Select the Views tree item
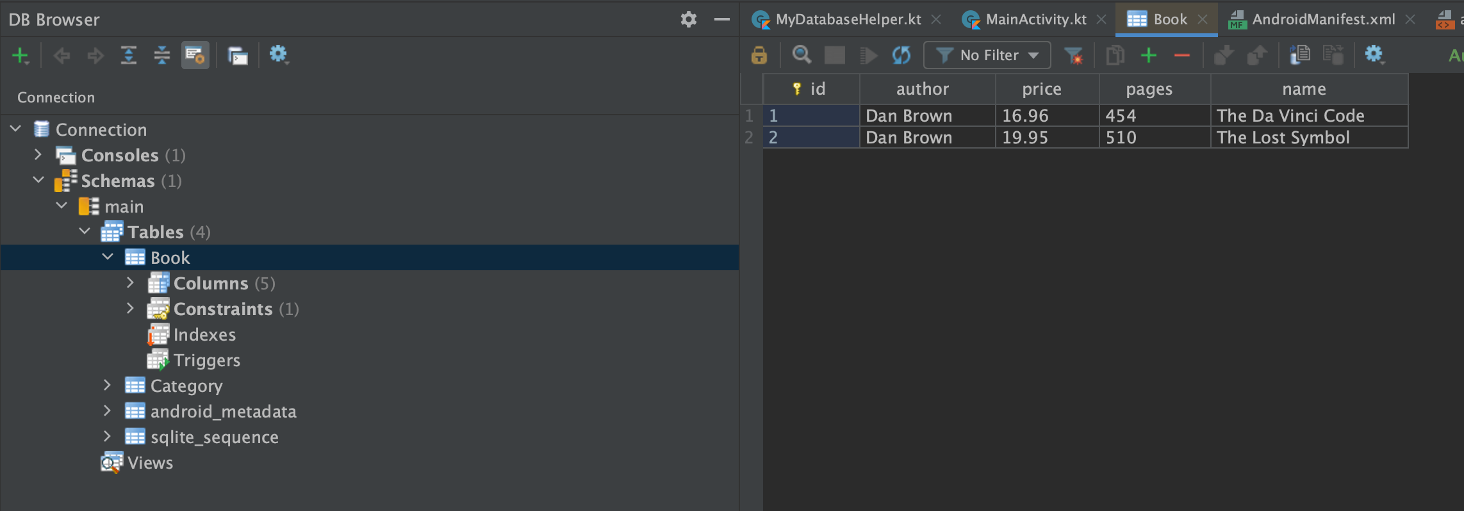Viewport: 1464px width, 511px height. pos(150,462)
